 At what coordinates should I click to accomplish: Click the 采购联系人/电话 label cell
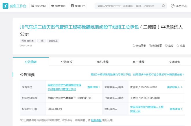pyautogui.click(x=115, y=87)
